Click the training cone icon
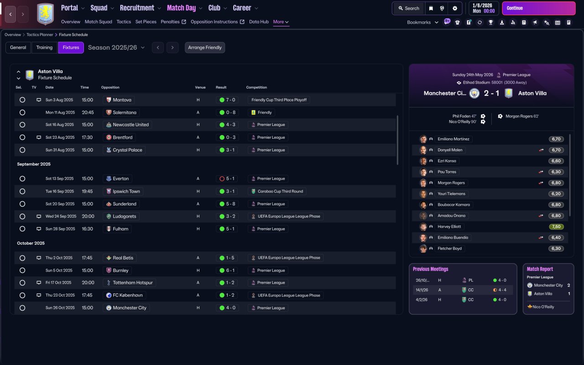The image size is (584, 365). click(502, 22)
